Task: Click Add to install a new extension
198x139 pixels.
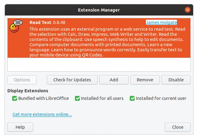Action: pos(114,80)
